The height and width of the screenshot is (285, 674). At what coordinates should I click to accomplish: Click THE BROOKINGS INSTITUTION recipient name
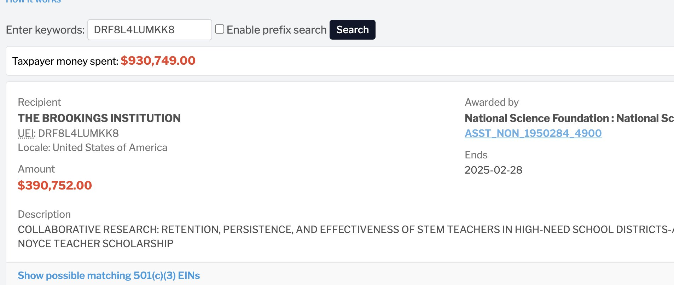point(99,118)
